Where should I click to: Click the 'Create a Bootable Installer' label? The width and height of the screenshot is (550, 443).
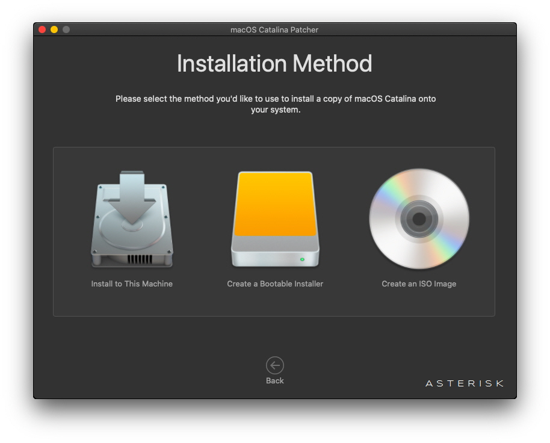(275, 283)
